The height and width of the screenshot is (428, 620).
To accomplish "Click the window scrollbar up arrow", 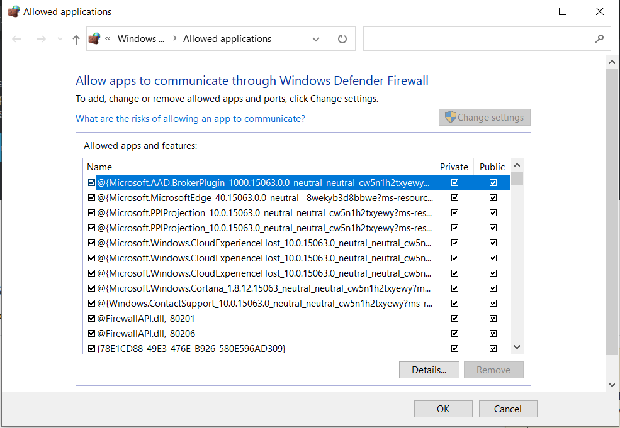I will (x=612, y=62).
